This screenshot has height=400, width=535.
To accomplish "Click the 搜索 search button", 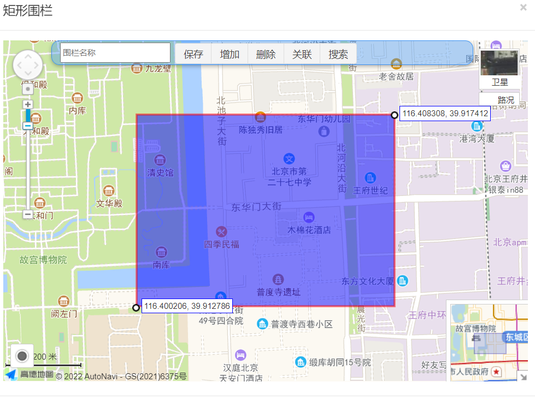I will pyautogui.click(x=338, y=54).
